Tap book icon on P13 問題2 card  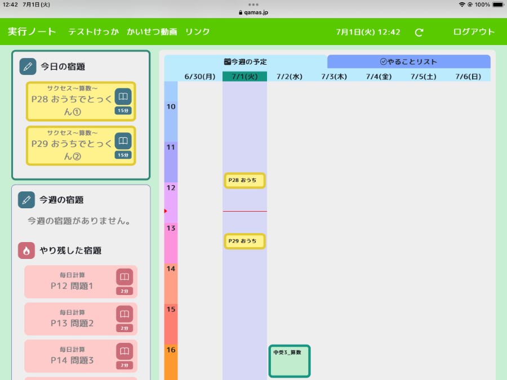click(x=124, y=314)
